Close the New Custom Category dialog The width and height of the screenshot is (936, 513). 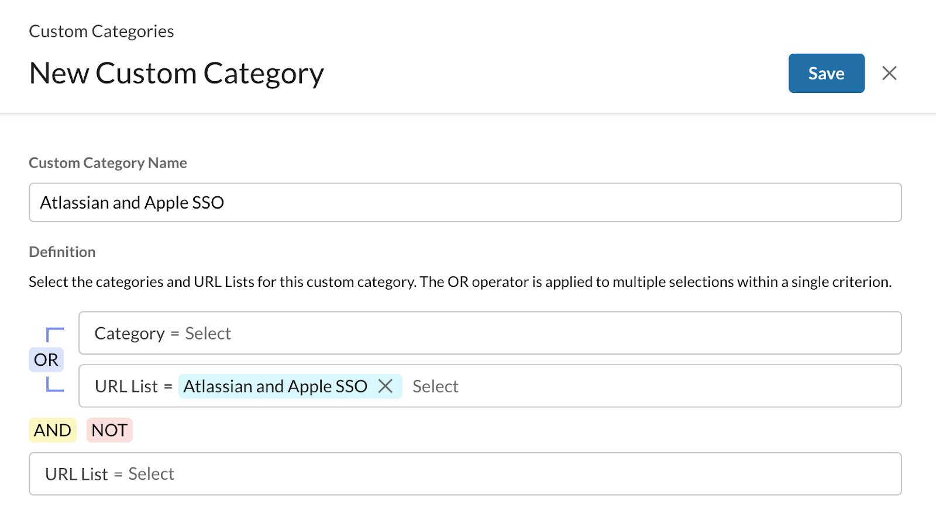[889, 73]
